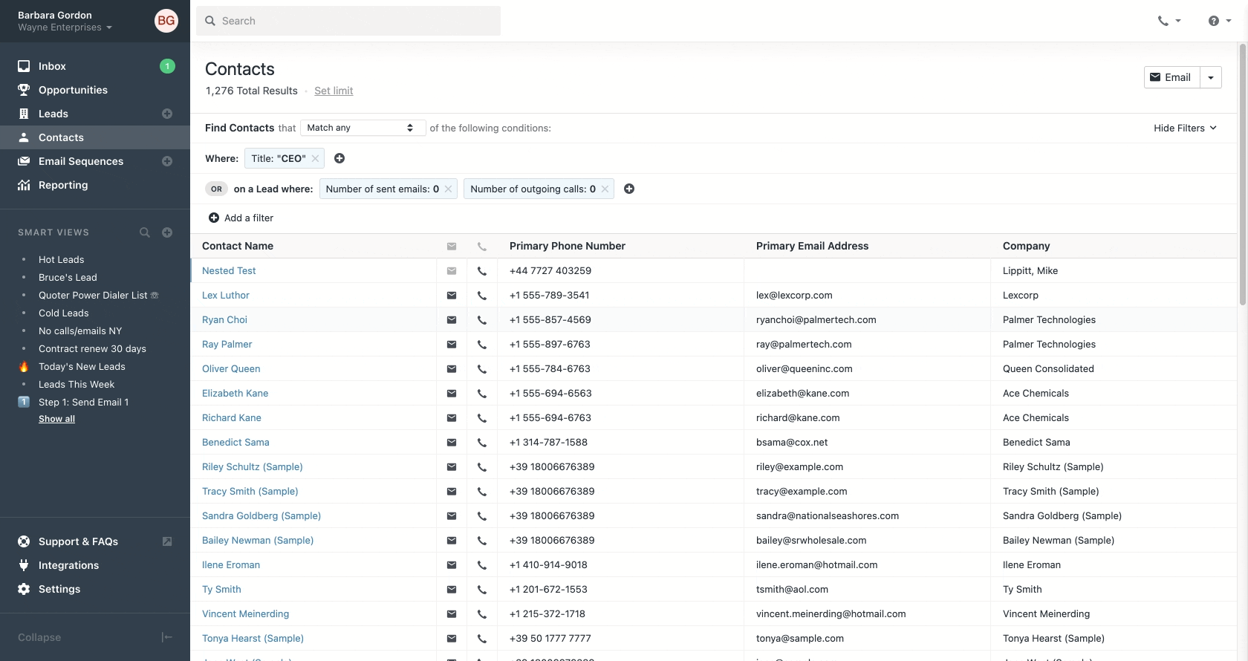Open Lex Luthor contact

pos(226,296)
